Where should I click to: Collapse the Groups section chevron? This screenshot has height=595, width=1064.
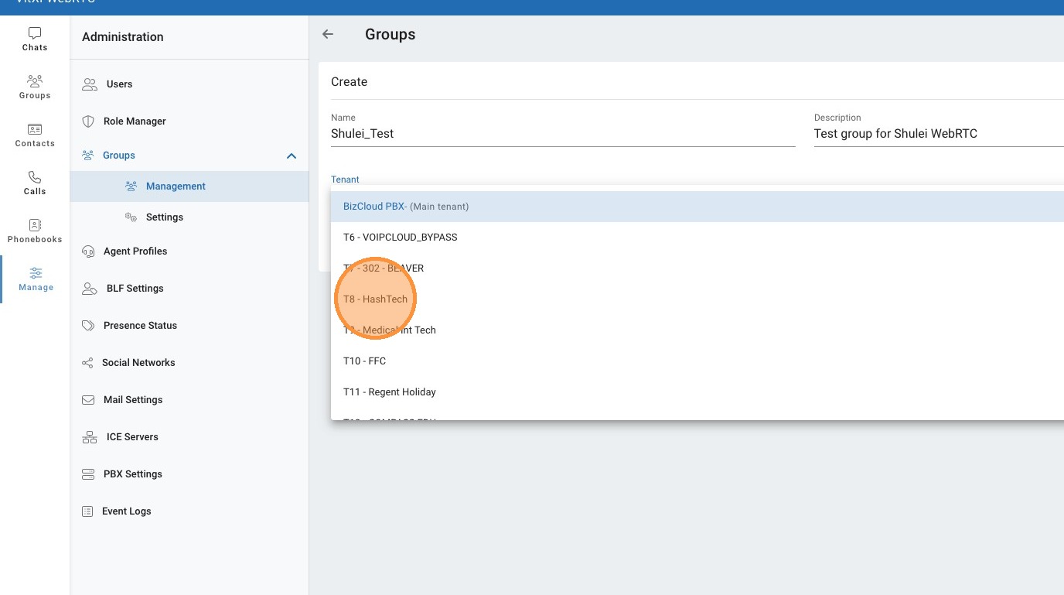pyautogui.click(x=292, y=156)
